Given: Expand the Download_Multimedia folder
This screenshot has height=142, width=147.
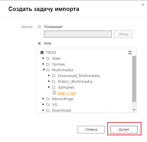Looking at the screenshot, I should pyautogui.click(x=49, y=76).
